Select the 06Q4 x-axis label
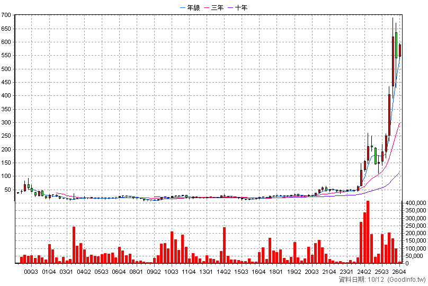This screenshot has height=286, width=428. click(119, 272)
